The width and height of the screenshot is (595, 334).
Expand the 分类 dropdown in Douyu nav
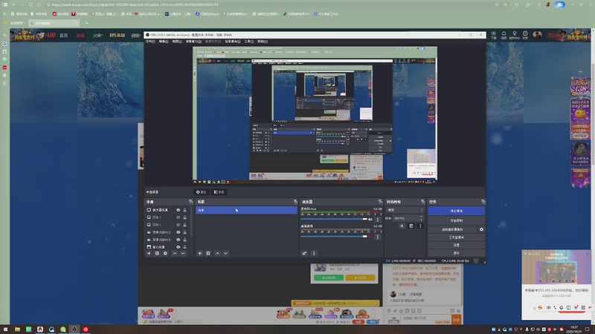pos(97,35)
